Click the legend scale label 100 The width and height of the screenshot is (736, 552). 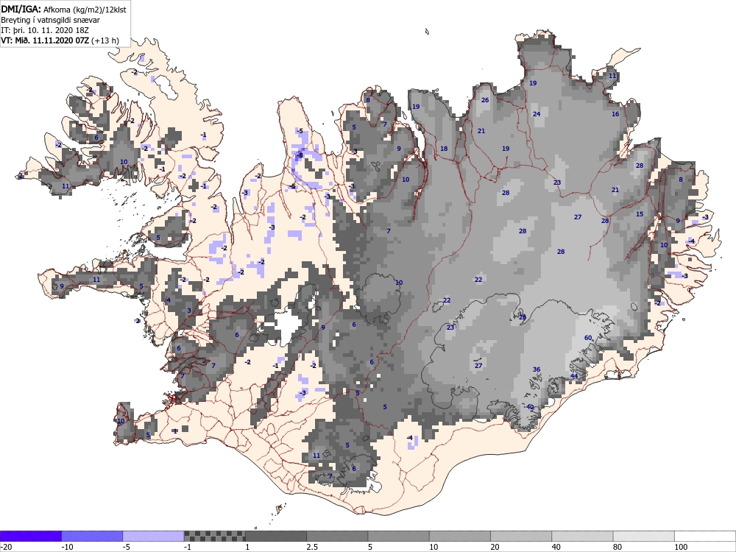(681, 547)
